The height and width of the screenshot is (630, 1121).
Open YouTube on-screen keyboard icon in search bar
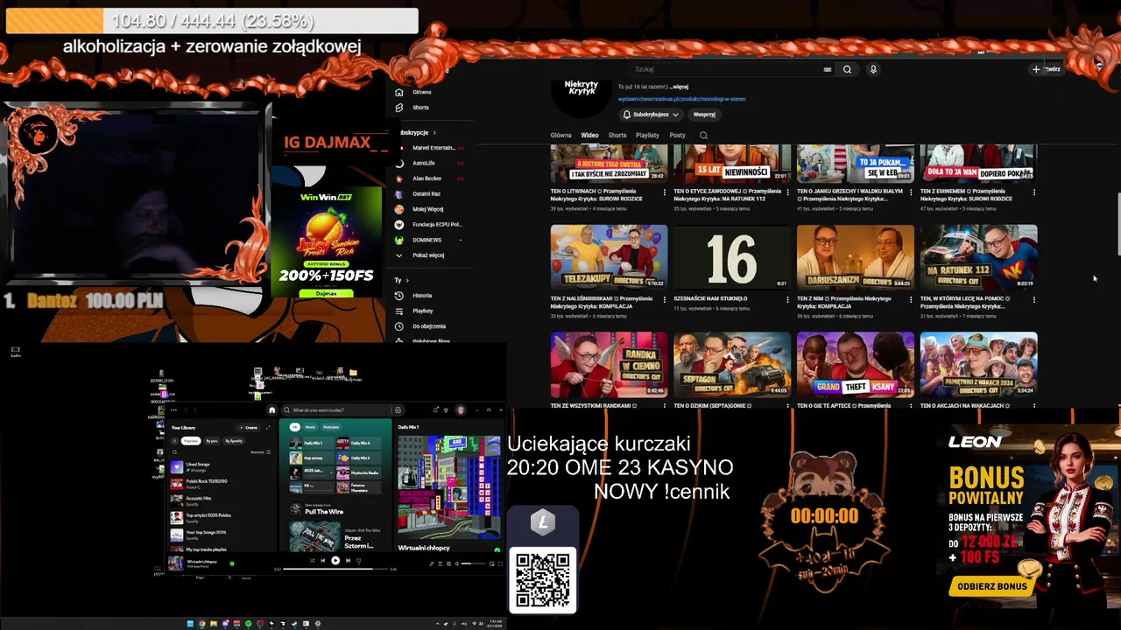828,69
